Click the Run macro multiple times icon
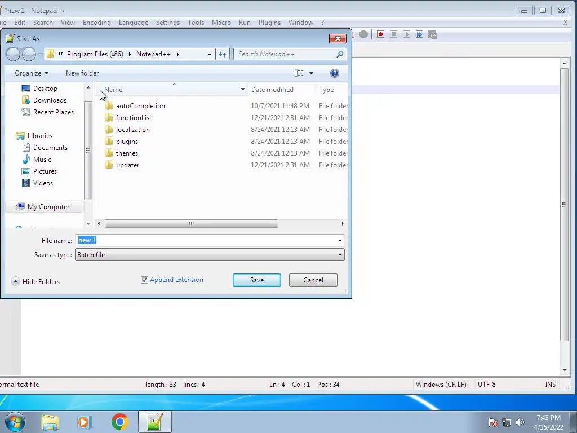Screen dimensions: 577x433 click(419, 34)
